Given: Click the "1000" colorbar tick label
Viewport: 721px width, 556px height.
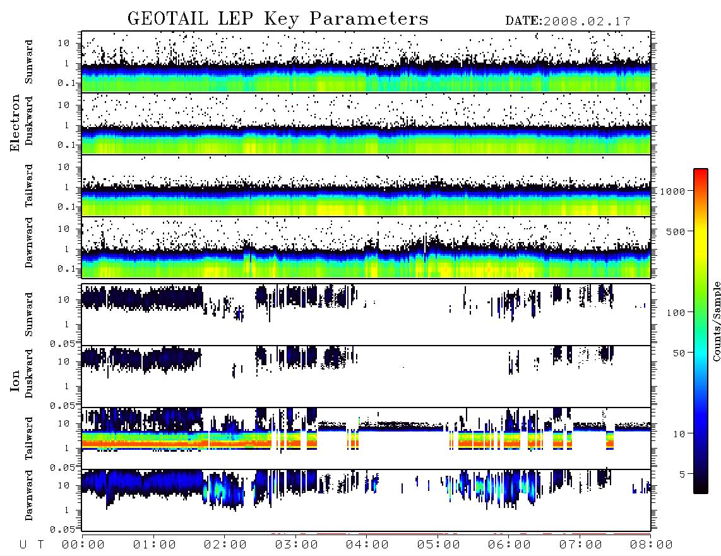Looking at the screenshot, I should pyautogui.click(x=672, y=191).
